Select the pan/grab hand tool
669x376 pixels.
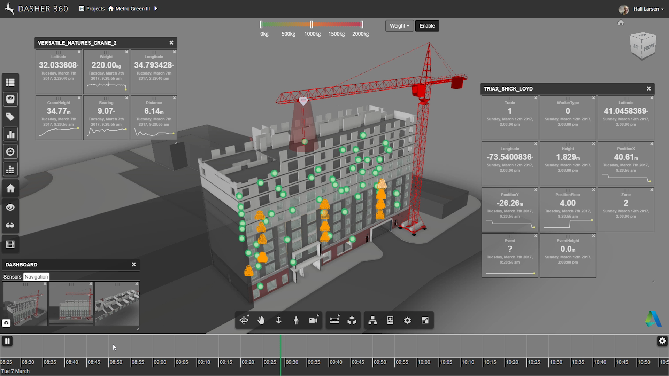tap(261, 320)
